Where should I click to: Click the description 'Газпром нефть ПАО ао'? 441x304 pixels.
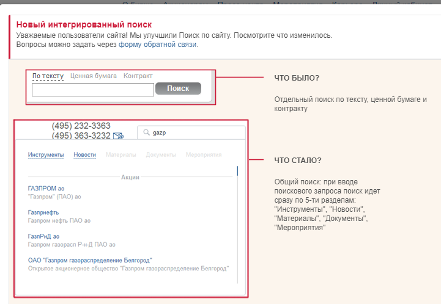[59, 220]
